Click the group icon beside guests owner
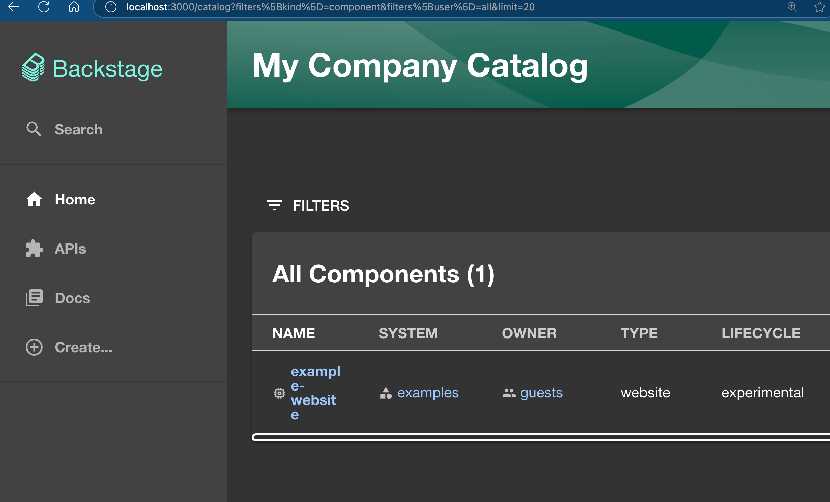Image resolution: width=830 pixels, height=502 pixels. 509,393
